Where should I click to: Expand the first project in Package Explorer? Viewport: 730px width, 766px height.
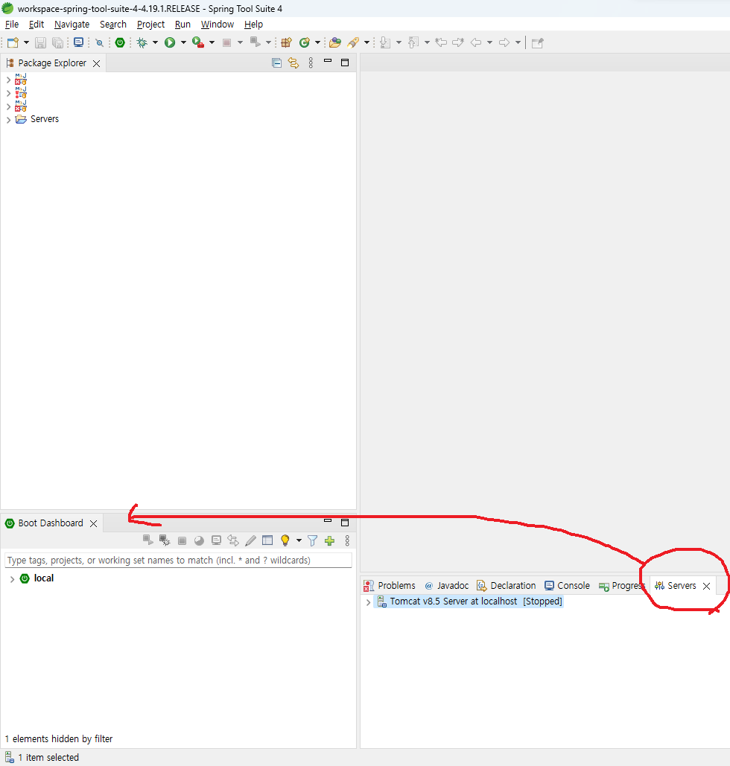(8, 80)
